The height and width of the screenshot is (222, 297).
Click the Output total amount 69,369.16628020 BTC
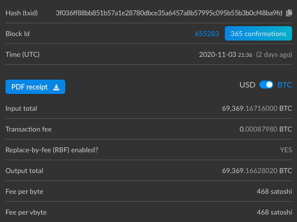257,171
